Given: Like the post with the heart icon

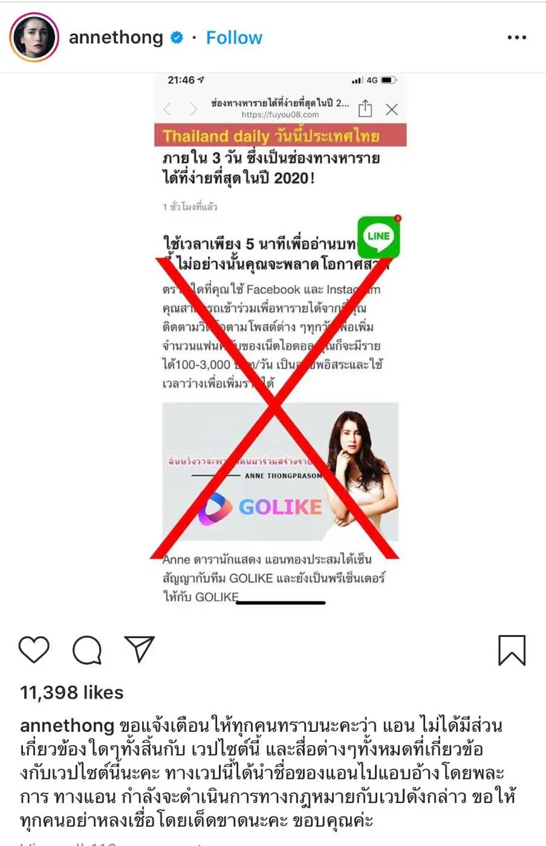Looking at the screenshot, I should (34, 650).
